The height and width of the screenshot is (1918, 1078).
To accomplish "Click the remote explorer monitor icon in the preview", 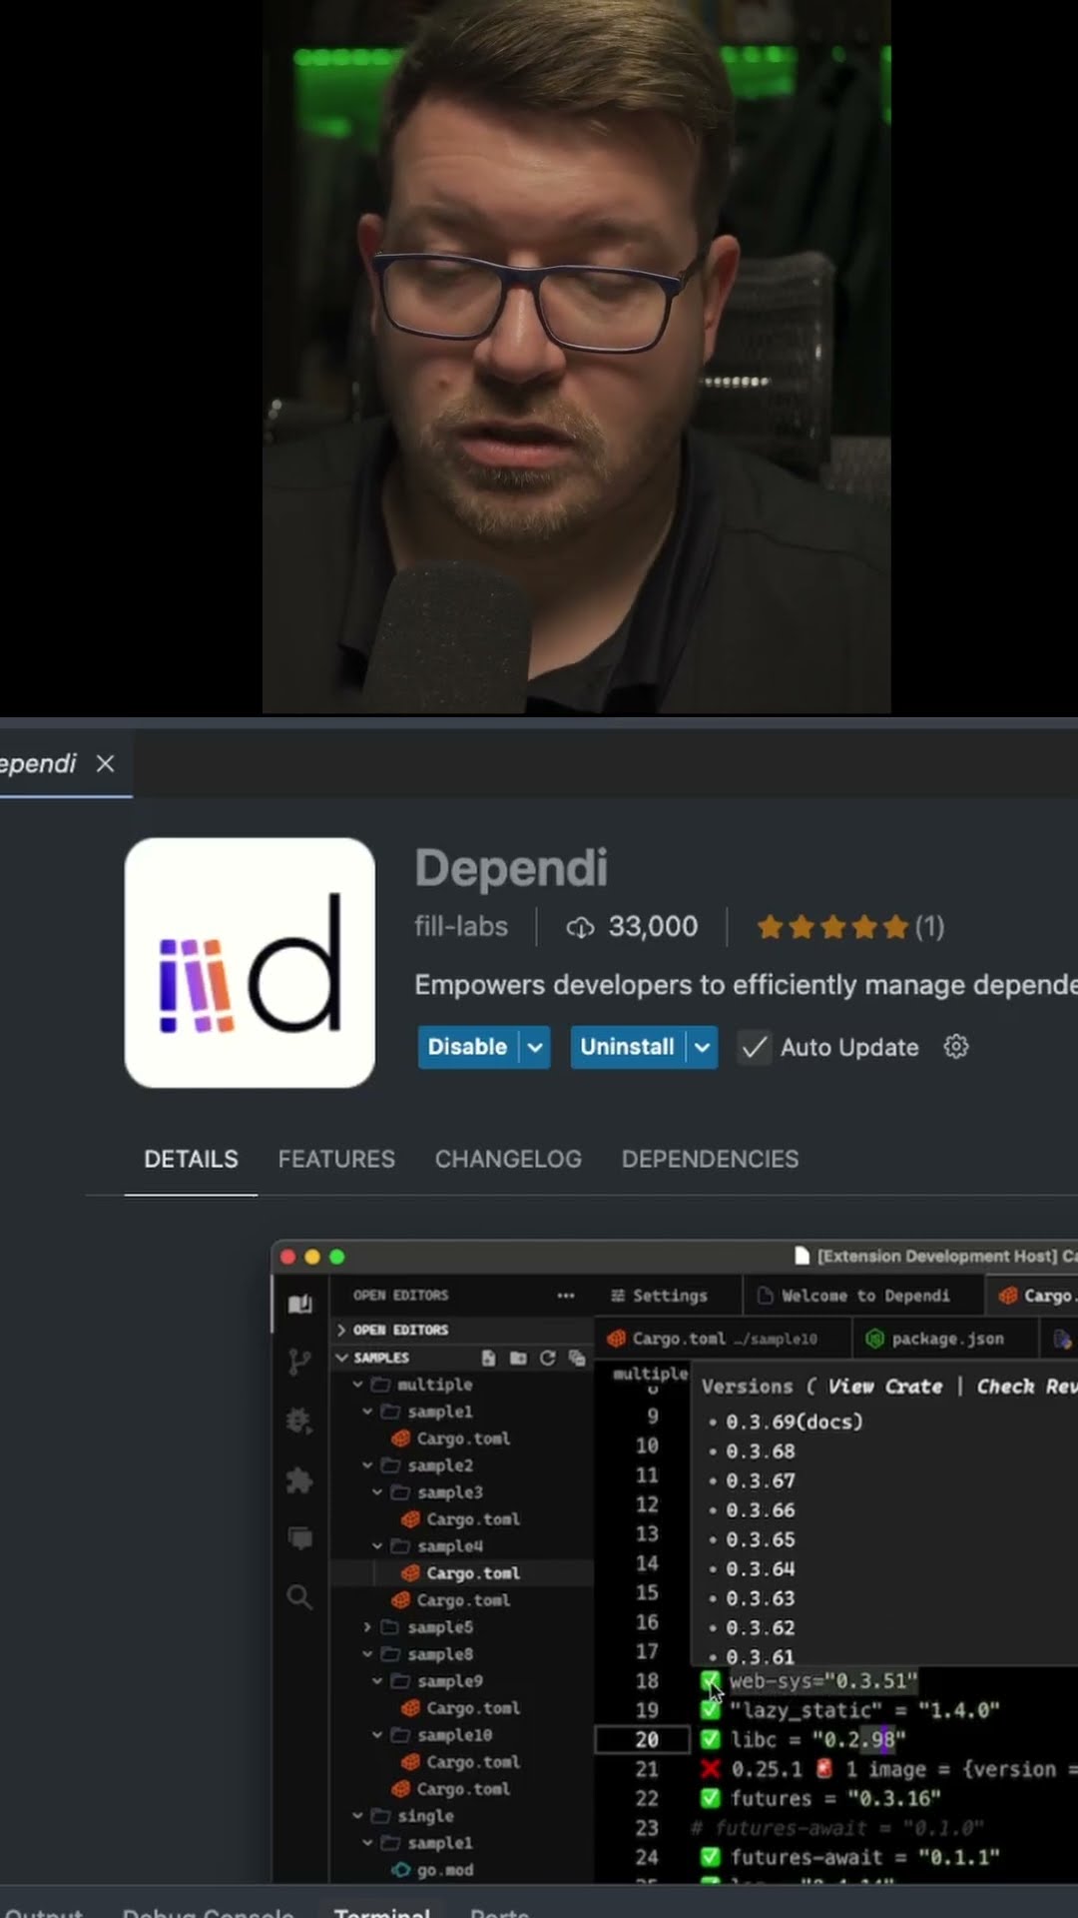I will (299, 1538).
